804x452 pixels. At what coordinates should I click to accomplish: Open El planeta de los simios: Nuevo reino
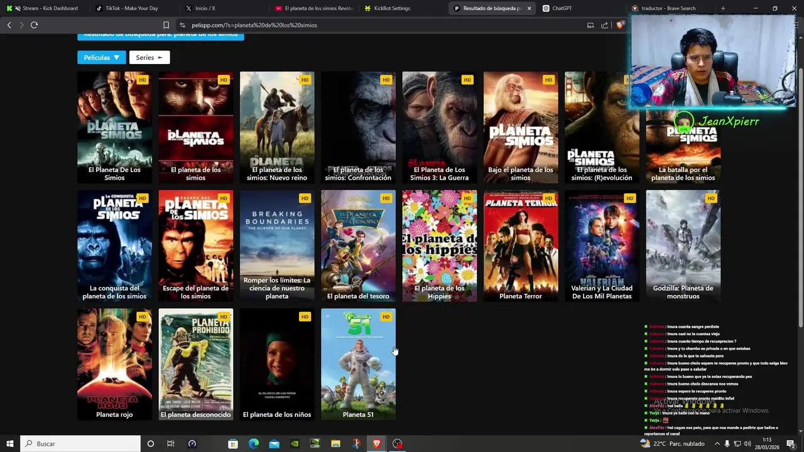(x=277, y=127)
